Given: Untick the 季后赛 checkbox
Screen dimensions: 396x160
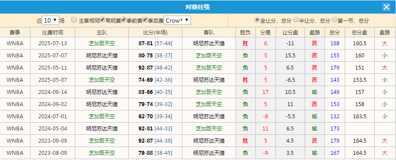Looking at the screenshot, I should coord(145,20).
